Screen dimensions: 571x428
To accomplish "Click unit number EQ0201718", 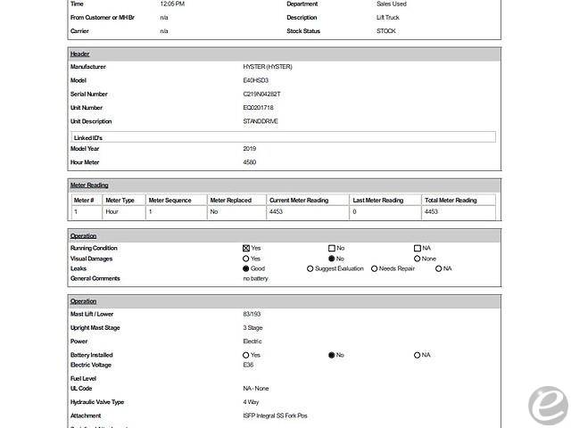I will [x=258, y=108].
